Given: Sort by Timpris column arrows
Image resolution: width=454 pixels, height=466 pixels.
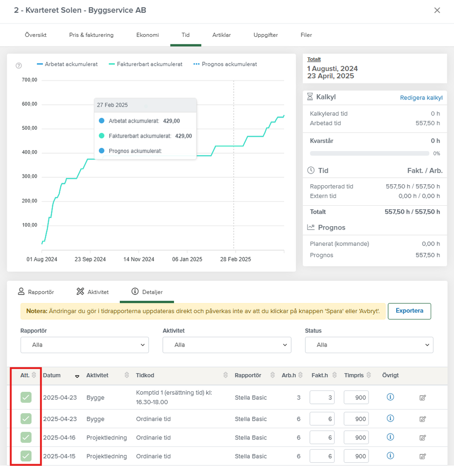Looking at the screenshot, I should point(369,375).
